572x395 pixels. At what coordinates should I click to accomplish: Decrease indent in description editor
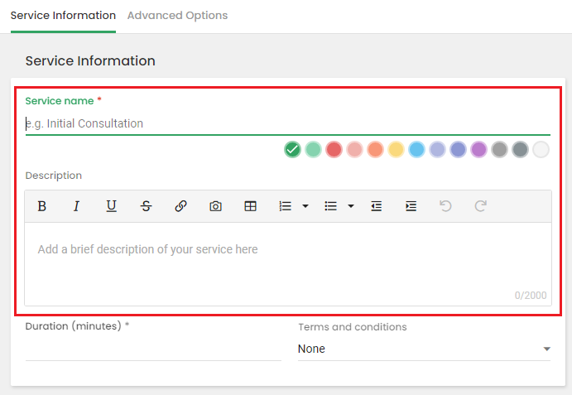[x=376, y=206]
